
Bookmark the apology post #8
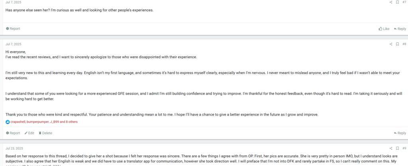click(x=397, y=44)
